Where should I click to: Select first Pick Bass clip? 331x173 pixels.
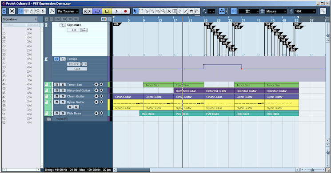(x=156, y=114)
